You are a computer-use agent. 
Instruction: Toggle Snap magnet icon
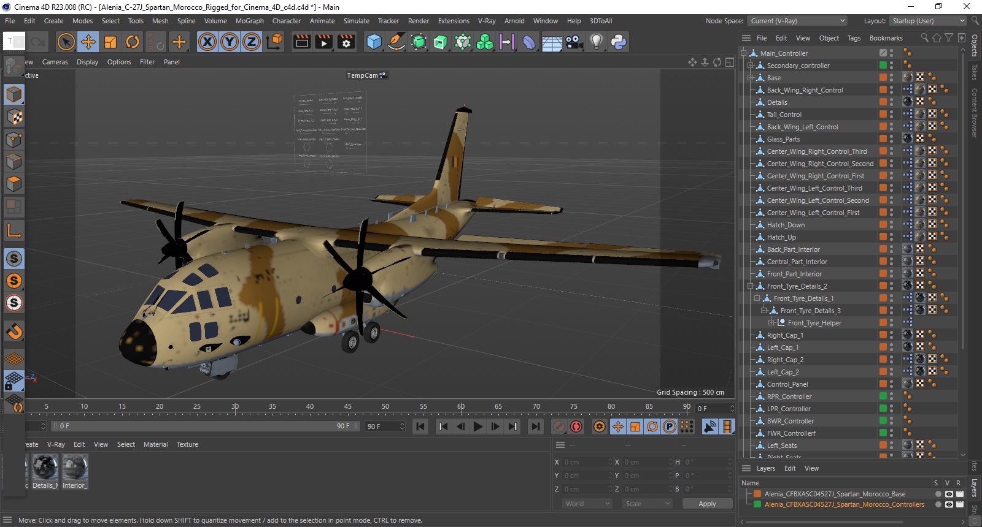[14, 332]
